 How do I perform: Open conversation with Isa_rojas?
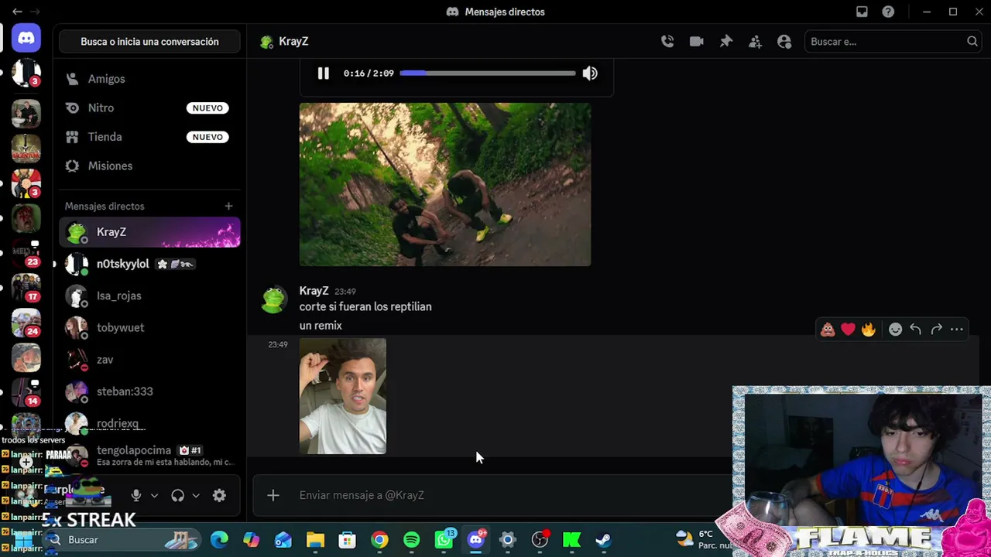pyautogui.click(x=149, y=296)
